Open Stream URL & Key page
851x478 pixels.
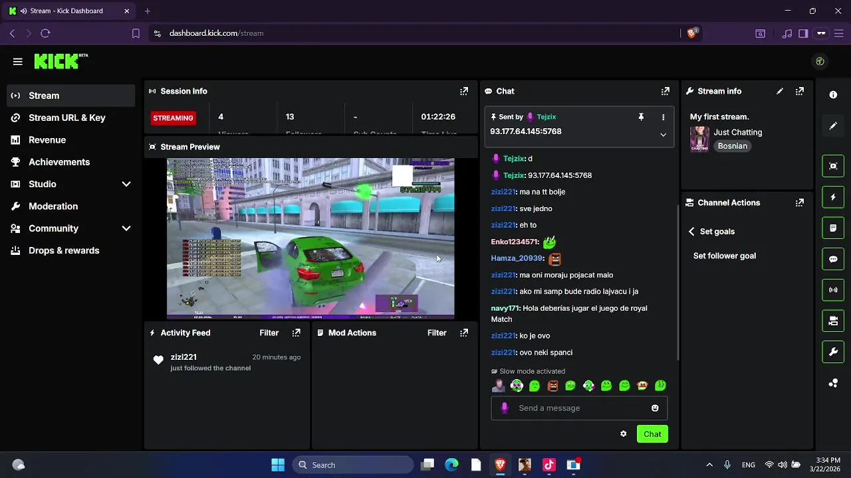click(71, 118)
